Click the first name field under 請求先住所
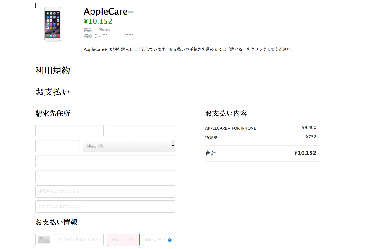This screenshot has width=370, height=249. point(69,131)
